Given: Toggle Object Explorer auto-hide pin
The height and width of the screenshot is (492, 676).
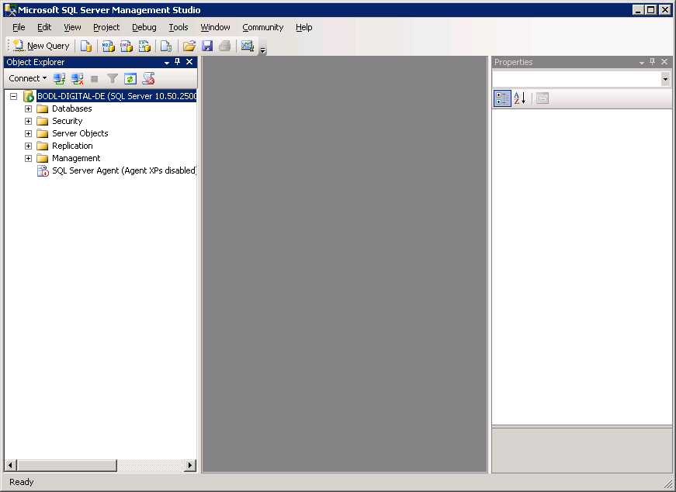Looking at the screenshot, I should tap(178, 62).
